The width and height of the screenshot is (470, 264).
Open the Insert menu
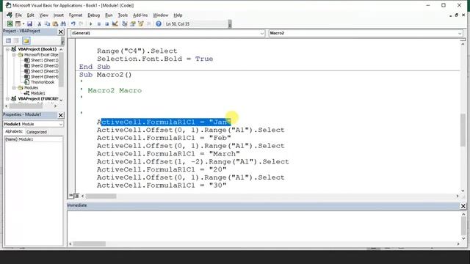59,15
